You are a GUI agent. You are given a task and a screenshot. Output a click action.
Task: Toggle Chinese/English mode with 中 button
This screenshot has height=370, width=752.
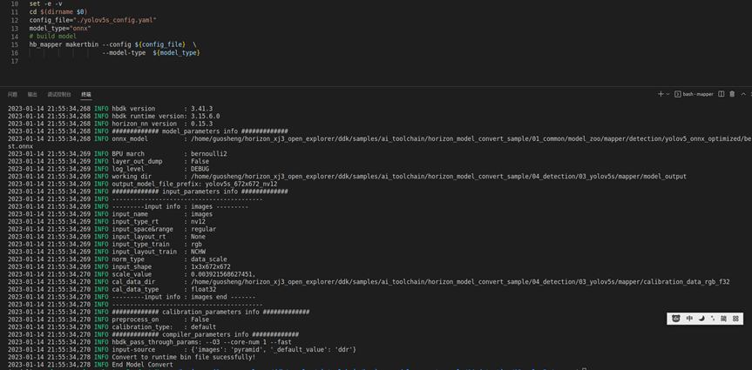pos(689,319)
